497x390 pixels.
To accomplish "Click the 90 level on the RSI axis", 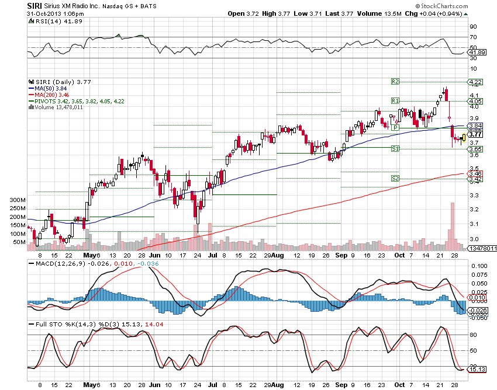I will pos(473,27).
